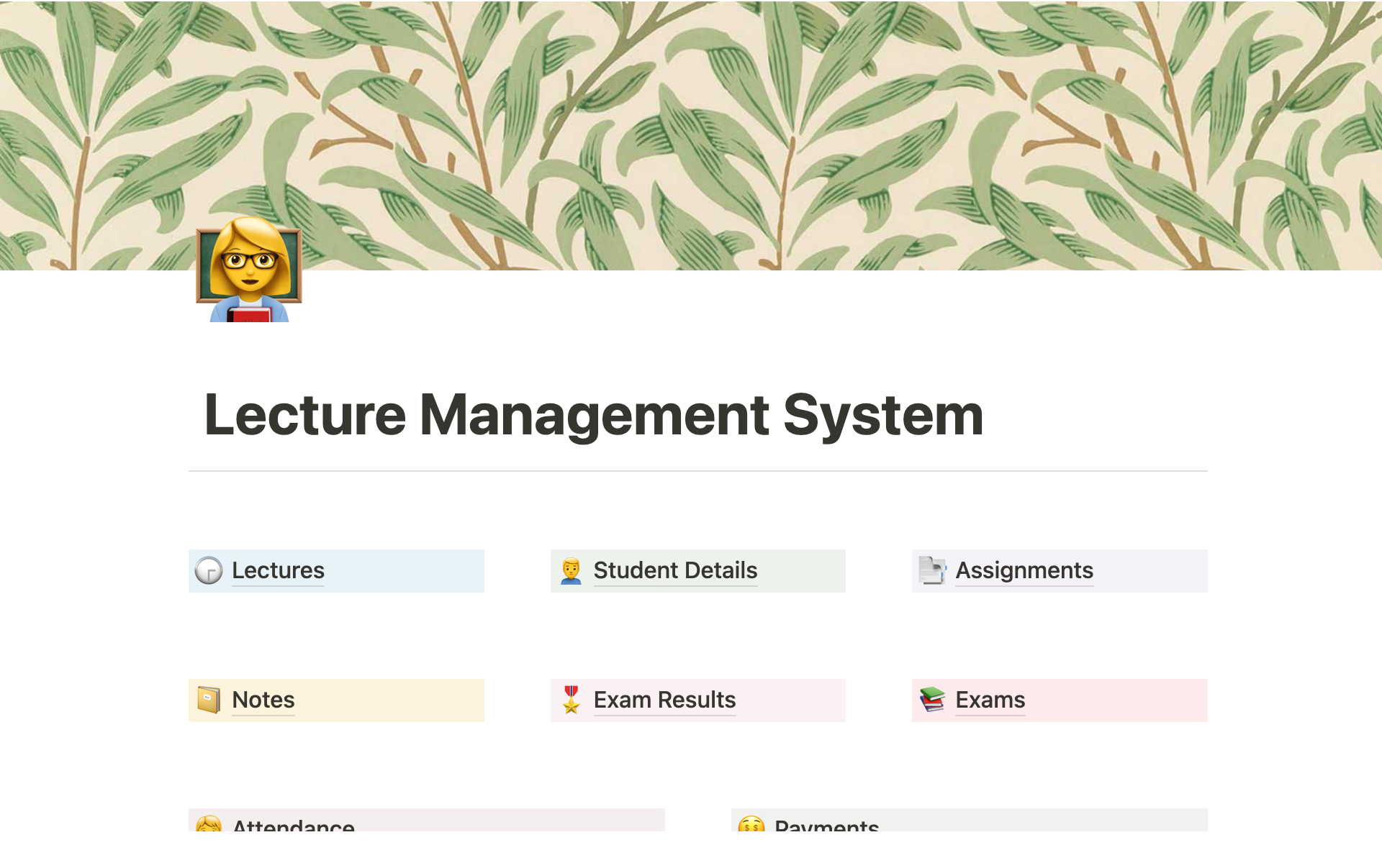Open the Exam Results page
The height and width of the screenshot is (863, 1382).
(663, 699)
